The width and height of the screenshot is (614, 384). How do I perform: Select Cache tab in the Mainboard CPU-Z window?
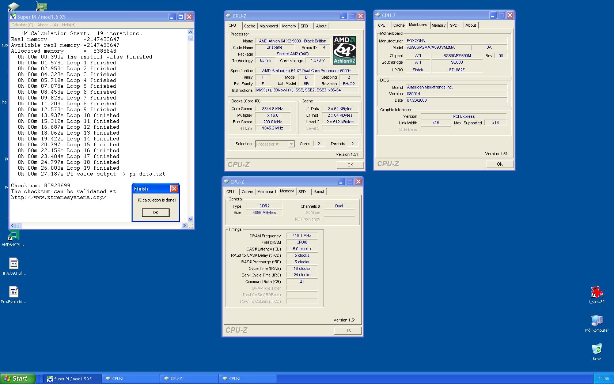click(x=399, y=25)
